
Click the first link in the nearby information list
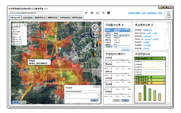coord(148,30)
